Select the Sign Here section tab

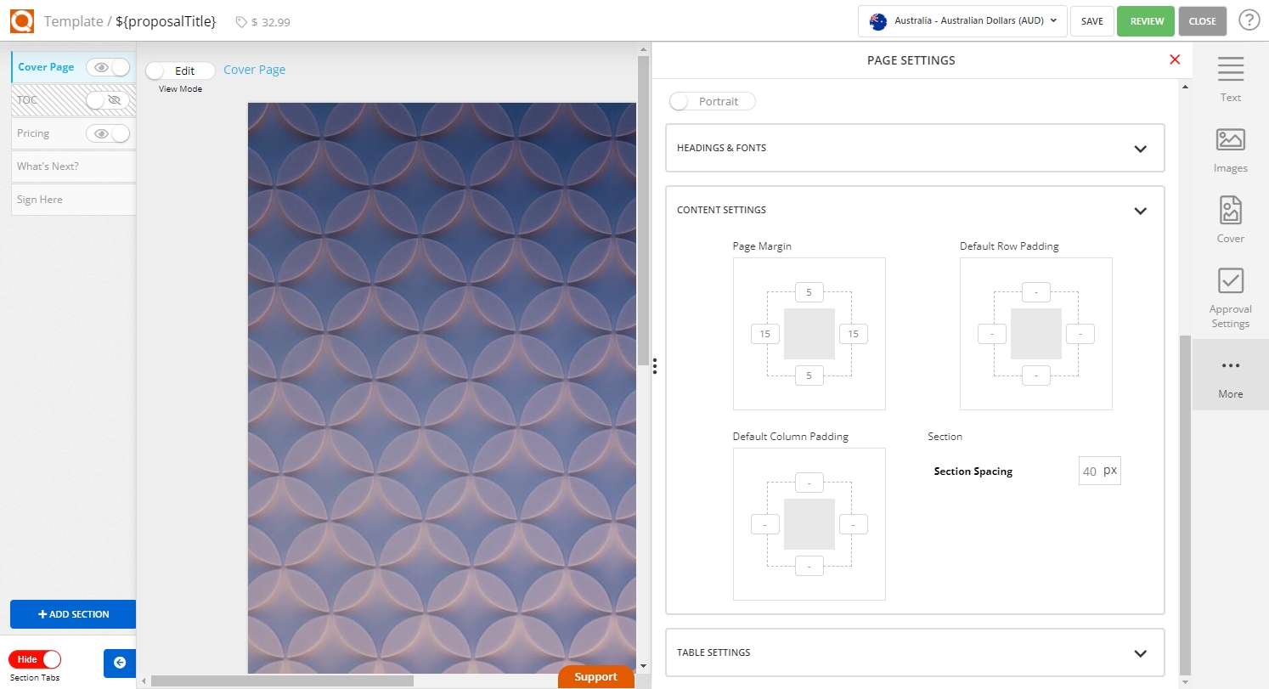click(73, 200)
